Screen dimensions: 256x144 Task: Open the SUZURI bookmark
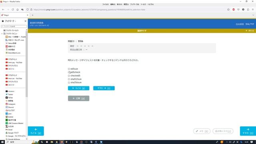coord(10,126)
